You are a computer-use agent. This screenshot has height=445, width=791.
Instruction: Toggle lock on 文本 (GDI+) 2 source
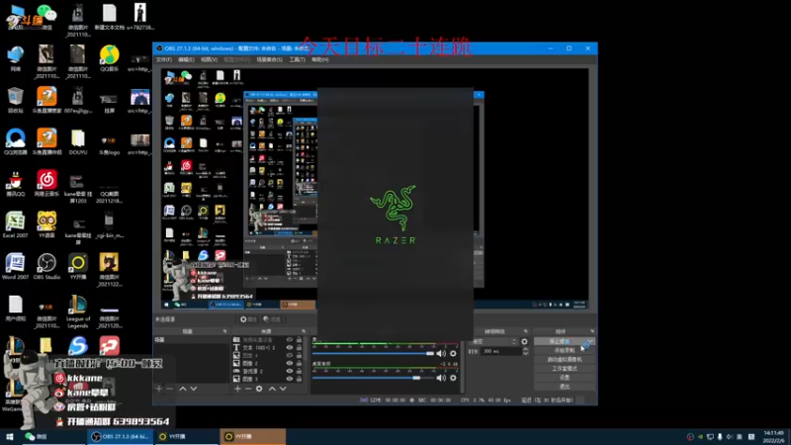tap(300, 348)
